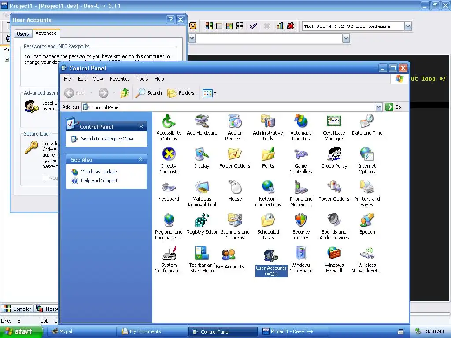451x338 pixels.
Task: Open the Edit menu in Control Panel
Action: click(82, 79)
